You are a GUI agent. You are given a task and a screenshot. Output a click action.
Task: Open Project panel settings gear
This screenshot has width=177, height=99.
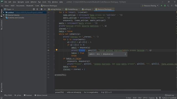41,9
